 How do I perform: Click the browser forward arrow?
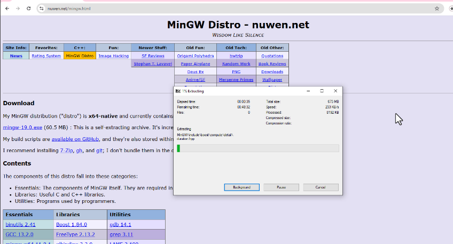point(18,9)
